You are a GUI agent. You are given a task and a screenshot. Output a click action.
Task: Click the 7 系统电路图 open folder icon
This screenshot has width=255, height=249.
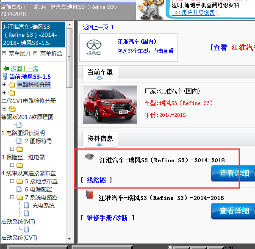[x=19, y=197]
